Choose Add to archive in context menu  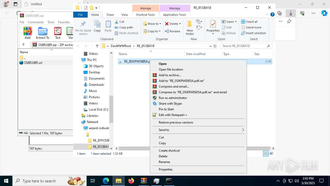click(198, 75)
